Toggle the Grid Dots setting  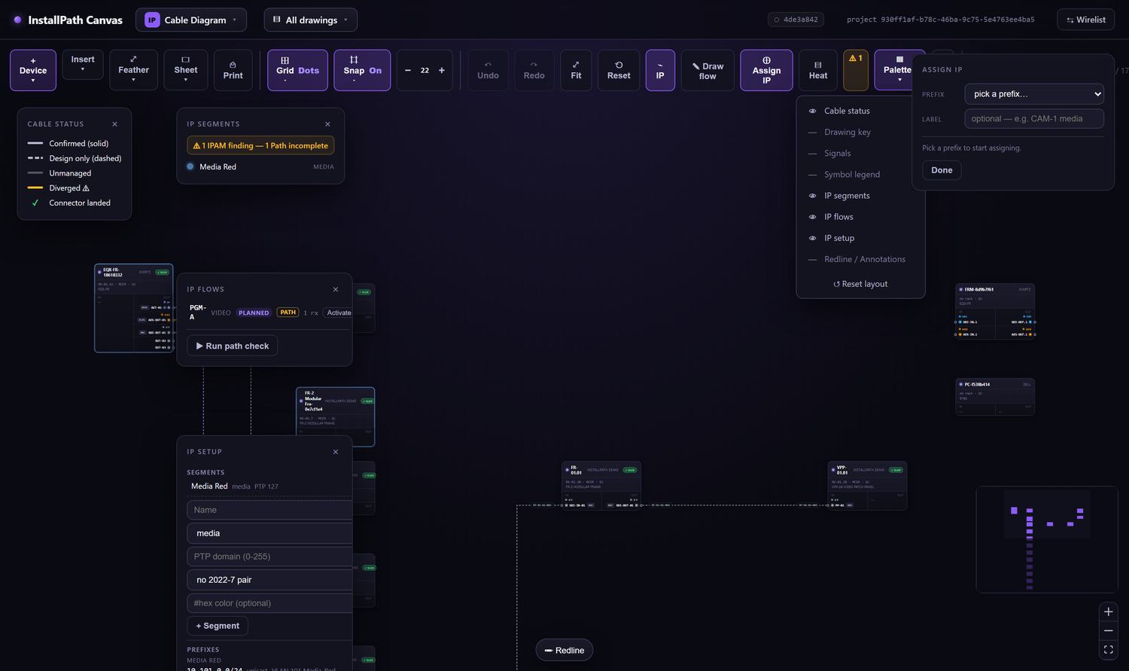[x=297, y=70]
